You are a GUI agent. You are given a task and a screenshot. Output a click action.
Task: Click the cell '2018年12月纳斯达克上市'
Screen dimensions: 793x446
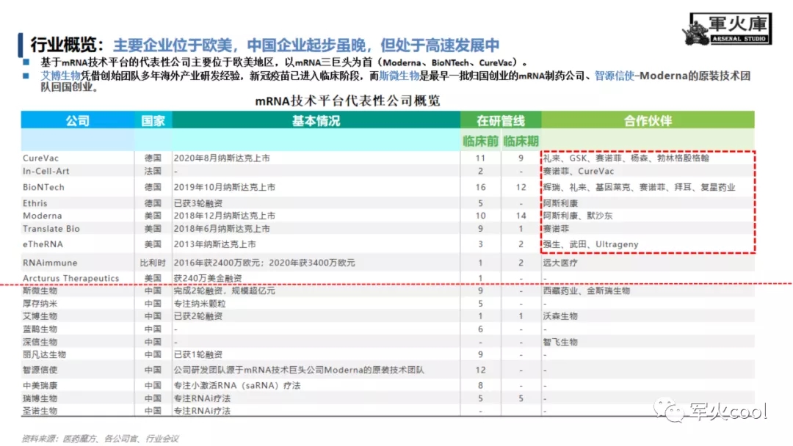pyautogui.click(x=225, y=216)
